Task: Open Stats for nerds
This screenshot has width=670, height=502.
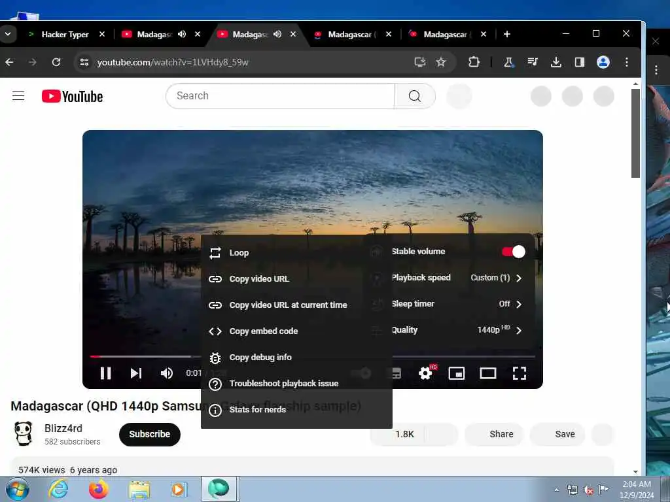Action: 296,410
